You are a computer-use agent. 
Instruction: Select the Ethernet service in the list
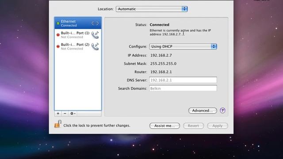point(78,23)
